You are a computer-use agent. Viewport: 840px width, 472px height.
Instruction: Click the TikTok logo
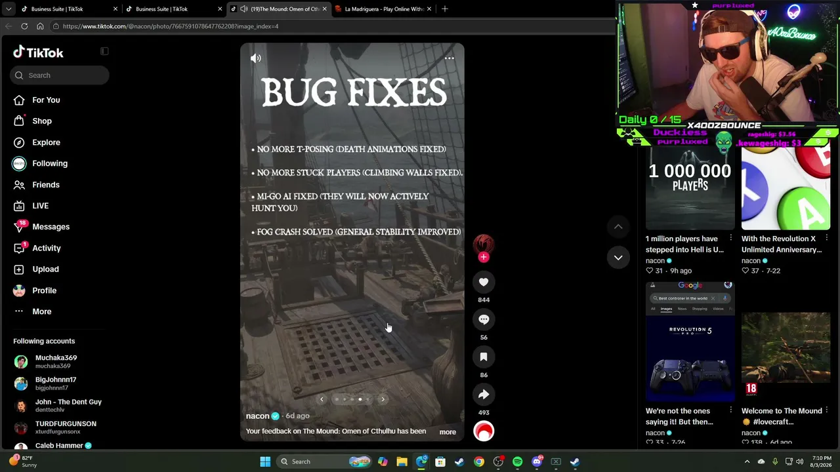39,52
